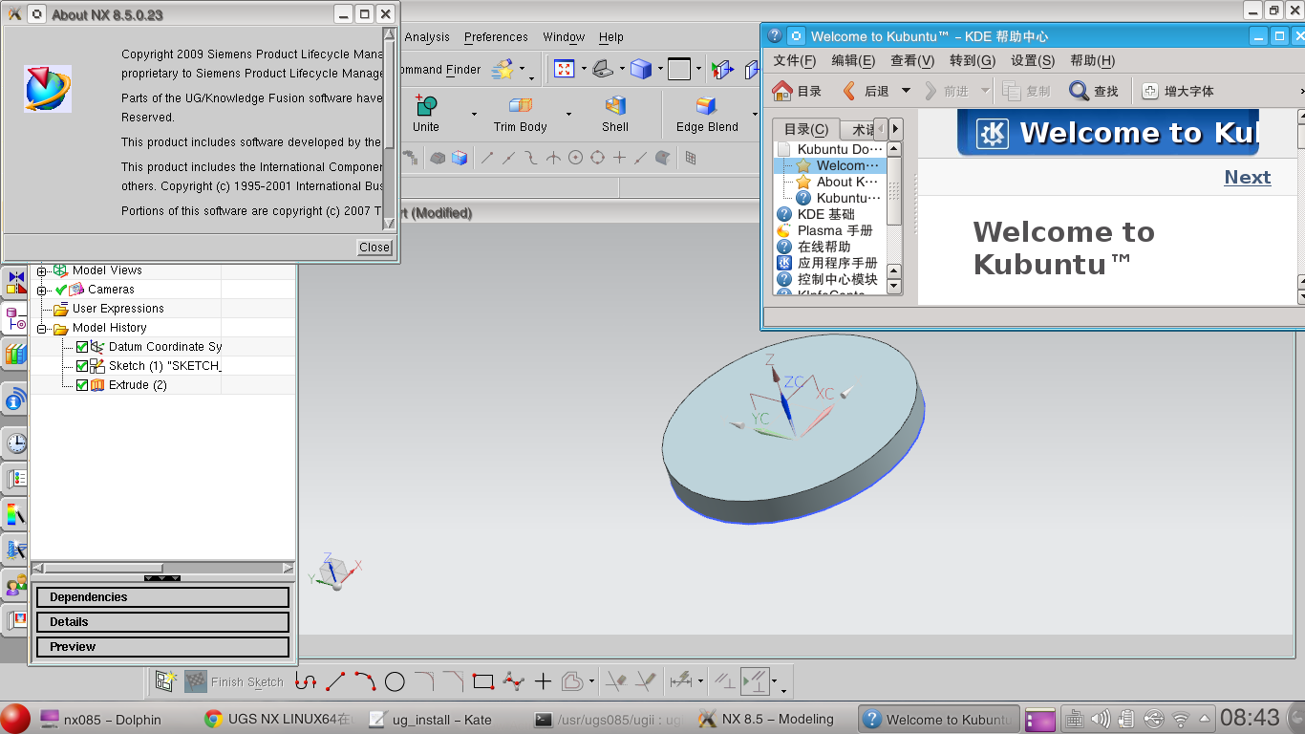
Task: Select 'User Expressions' in part navigator
Action: click(x=118, y=309)
